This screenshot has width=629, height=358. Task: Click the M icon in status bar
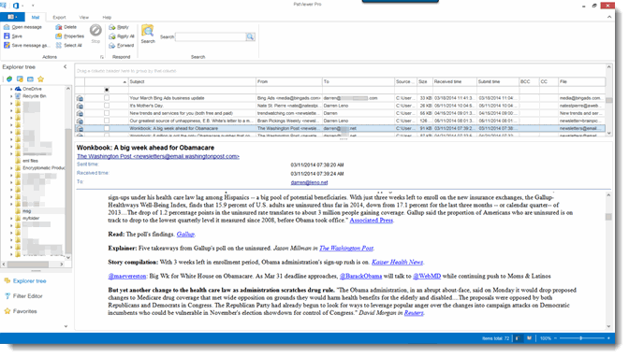tap(529, 338)
